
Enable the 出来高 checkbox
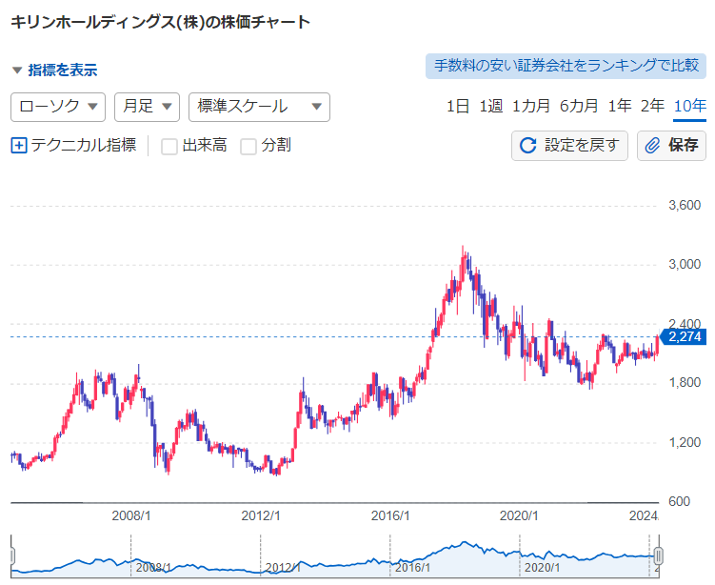[x=169, y=147]
